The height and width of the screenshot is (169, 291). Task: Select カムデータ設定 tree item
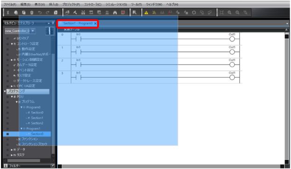tap(27, 65)
